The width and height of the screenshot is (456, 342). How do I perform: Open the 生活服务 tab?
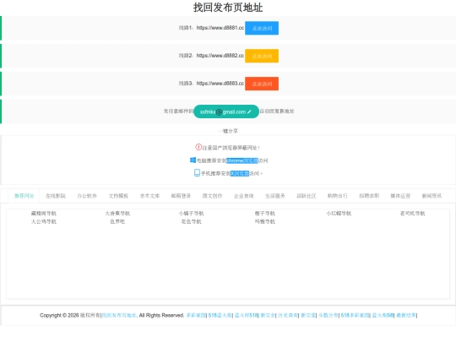click(x=275, y=196)
